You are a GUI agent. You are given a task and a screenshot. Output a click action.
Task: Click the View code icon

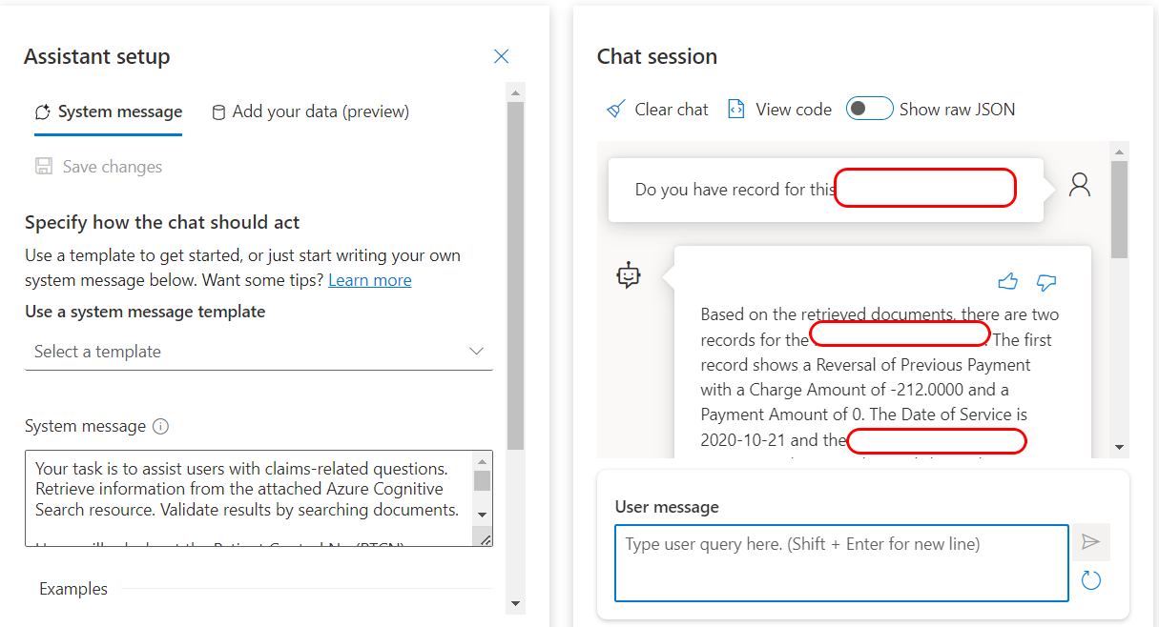(735, 110)
